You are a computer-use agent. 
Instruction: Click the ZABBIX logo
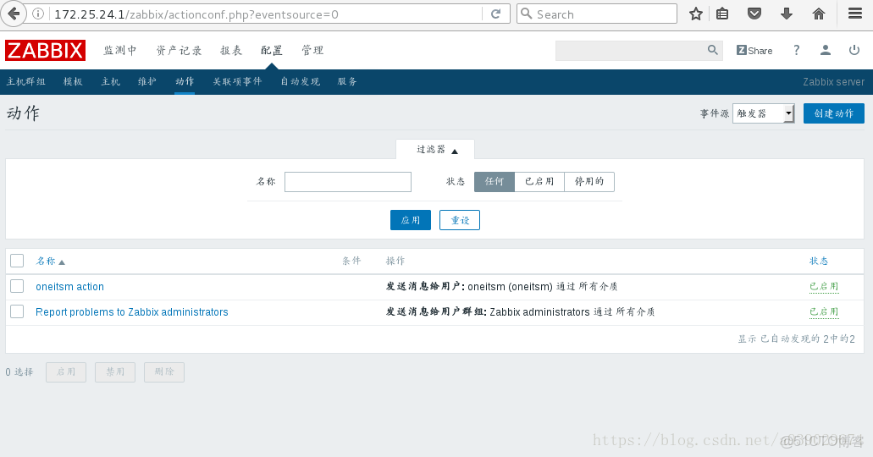pos(45,50)
